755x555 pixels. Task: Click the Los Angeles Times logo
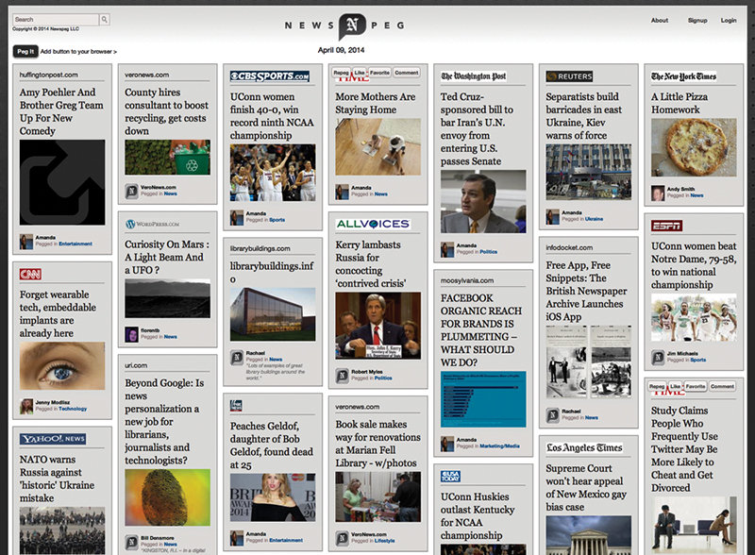584,447
